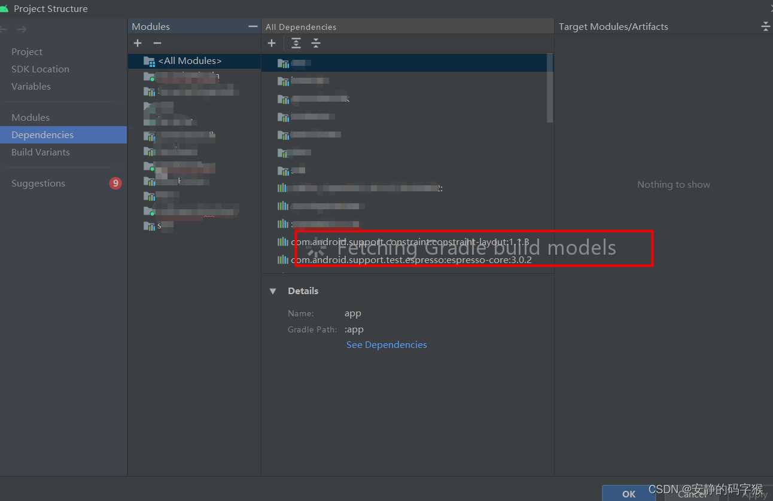Image resolution: width=773 pixels, height=501 pixels.
Task: Minimize the Modules panel
Action: tap(253, 26)
